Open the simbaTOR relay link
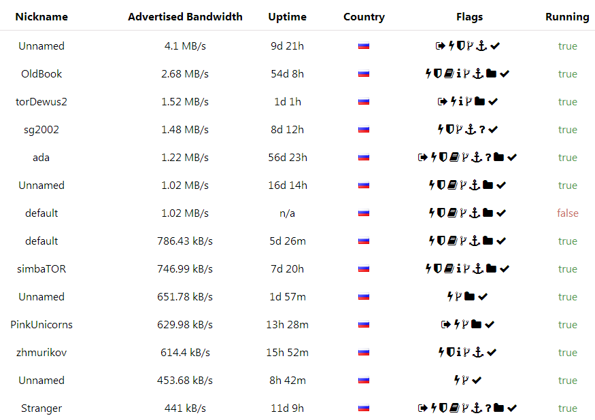The width and height of the screenshot is (595, 420). [x=41, y=268]
